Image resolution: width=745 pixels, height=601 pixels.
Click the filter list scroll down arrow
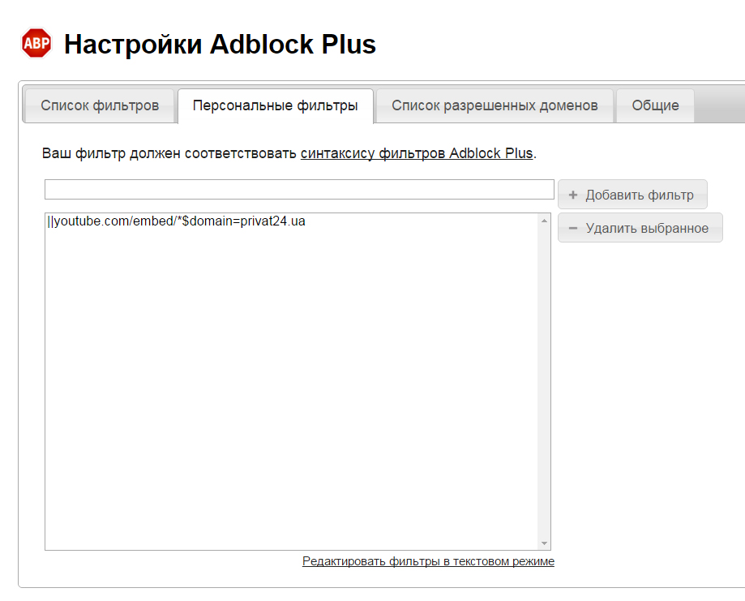[x=544, y=543]
